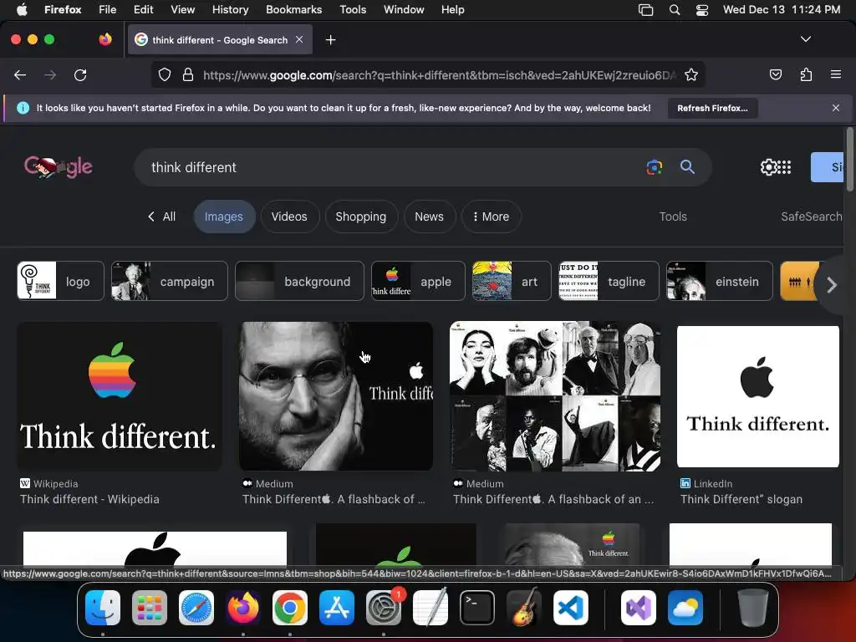
Task: Filter by the tagline suggestion chip
Action: (609, 281)
